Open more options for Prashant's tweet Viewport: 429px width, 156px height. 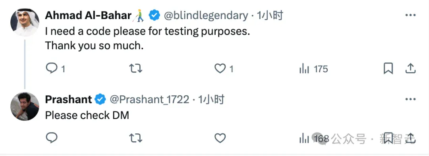pos(410,99)
